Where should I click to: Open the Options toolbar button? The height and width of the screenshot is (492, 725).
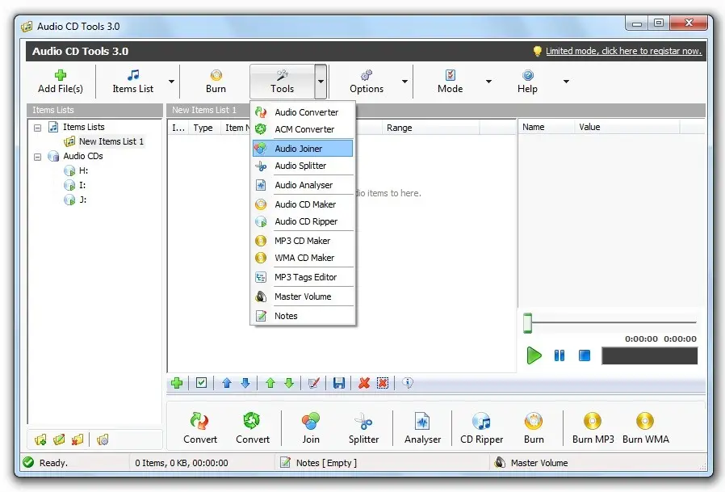click(367, 82)
